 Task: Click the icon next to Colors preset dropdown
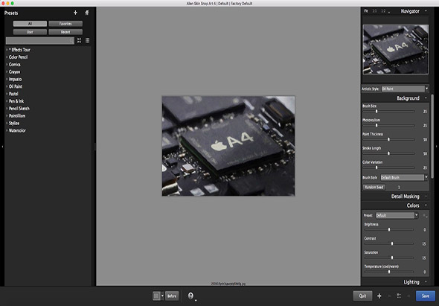pos(425,215)
